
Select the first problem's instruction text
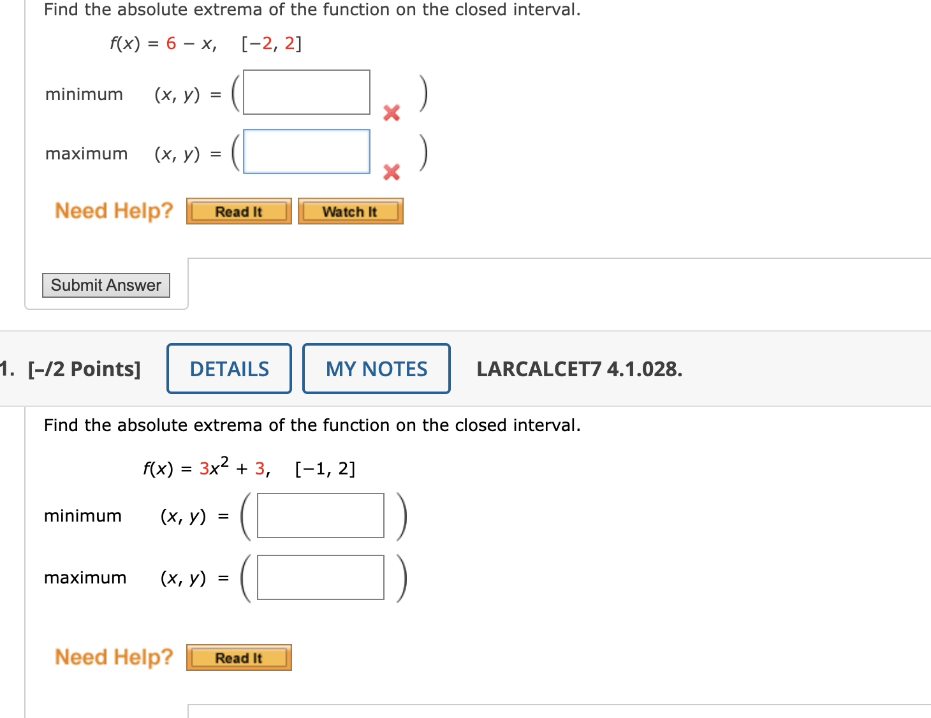click(x=311, y=10)
